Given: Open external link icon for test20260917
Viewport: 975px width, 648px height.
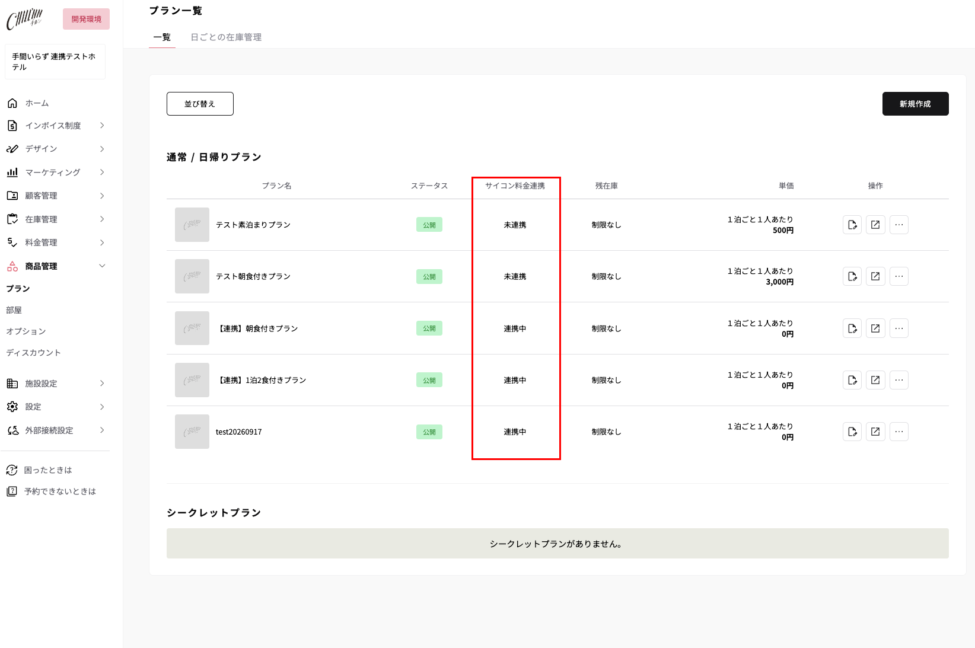Looking at the screenshot, I should [x=875, y=432].
